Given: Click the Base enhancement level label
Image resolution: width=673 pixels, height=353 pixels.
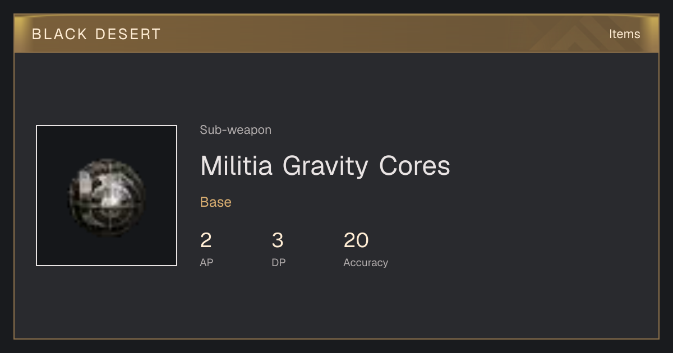Looking at the screenshot, I should pos(216,202).
